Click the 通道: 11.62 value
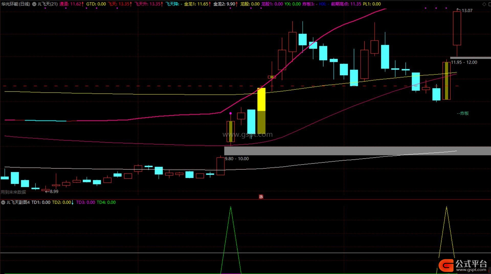 [71, 4]
